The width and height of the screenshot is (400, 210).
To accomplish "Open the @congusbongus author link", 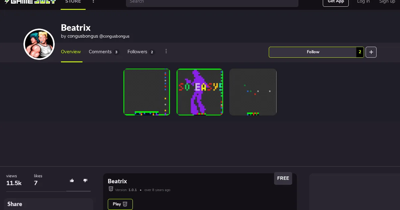I will pyautogui.click(x=114, y=36).
